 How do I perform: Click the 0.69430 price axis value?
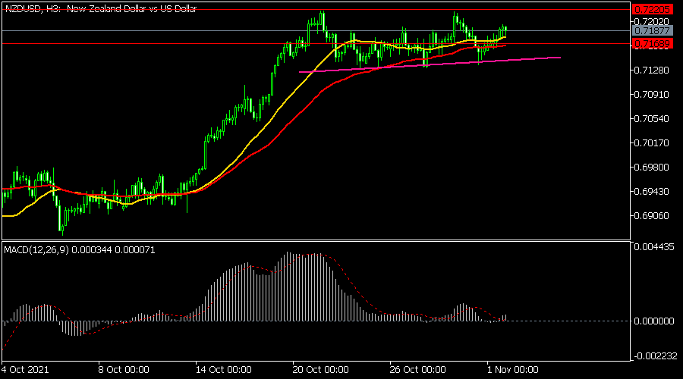tap(651, 192)
